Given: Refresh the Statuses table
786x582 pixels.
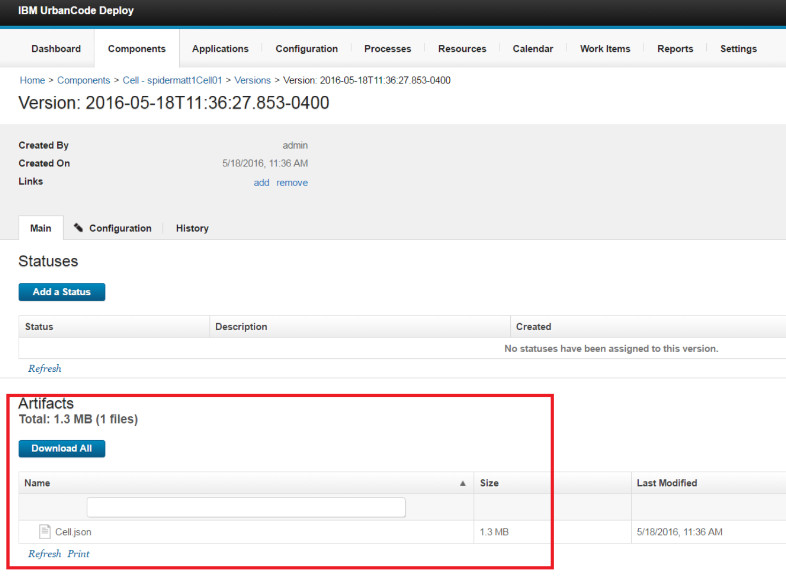Looking at the screenshot, I should 44,369.
